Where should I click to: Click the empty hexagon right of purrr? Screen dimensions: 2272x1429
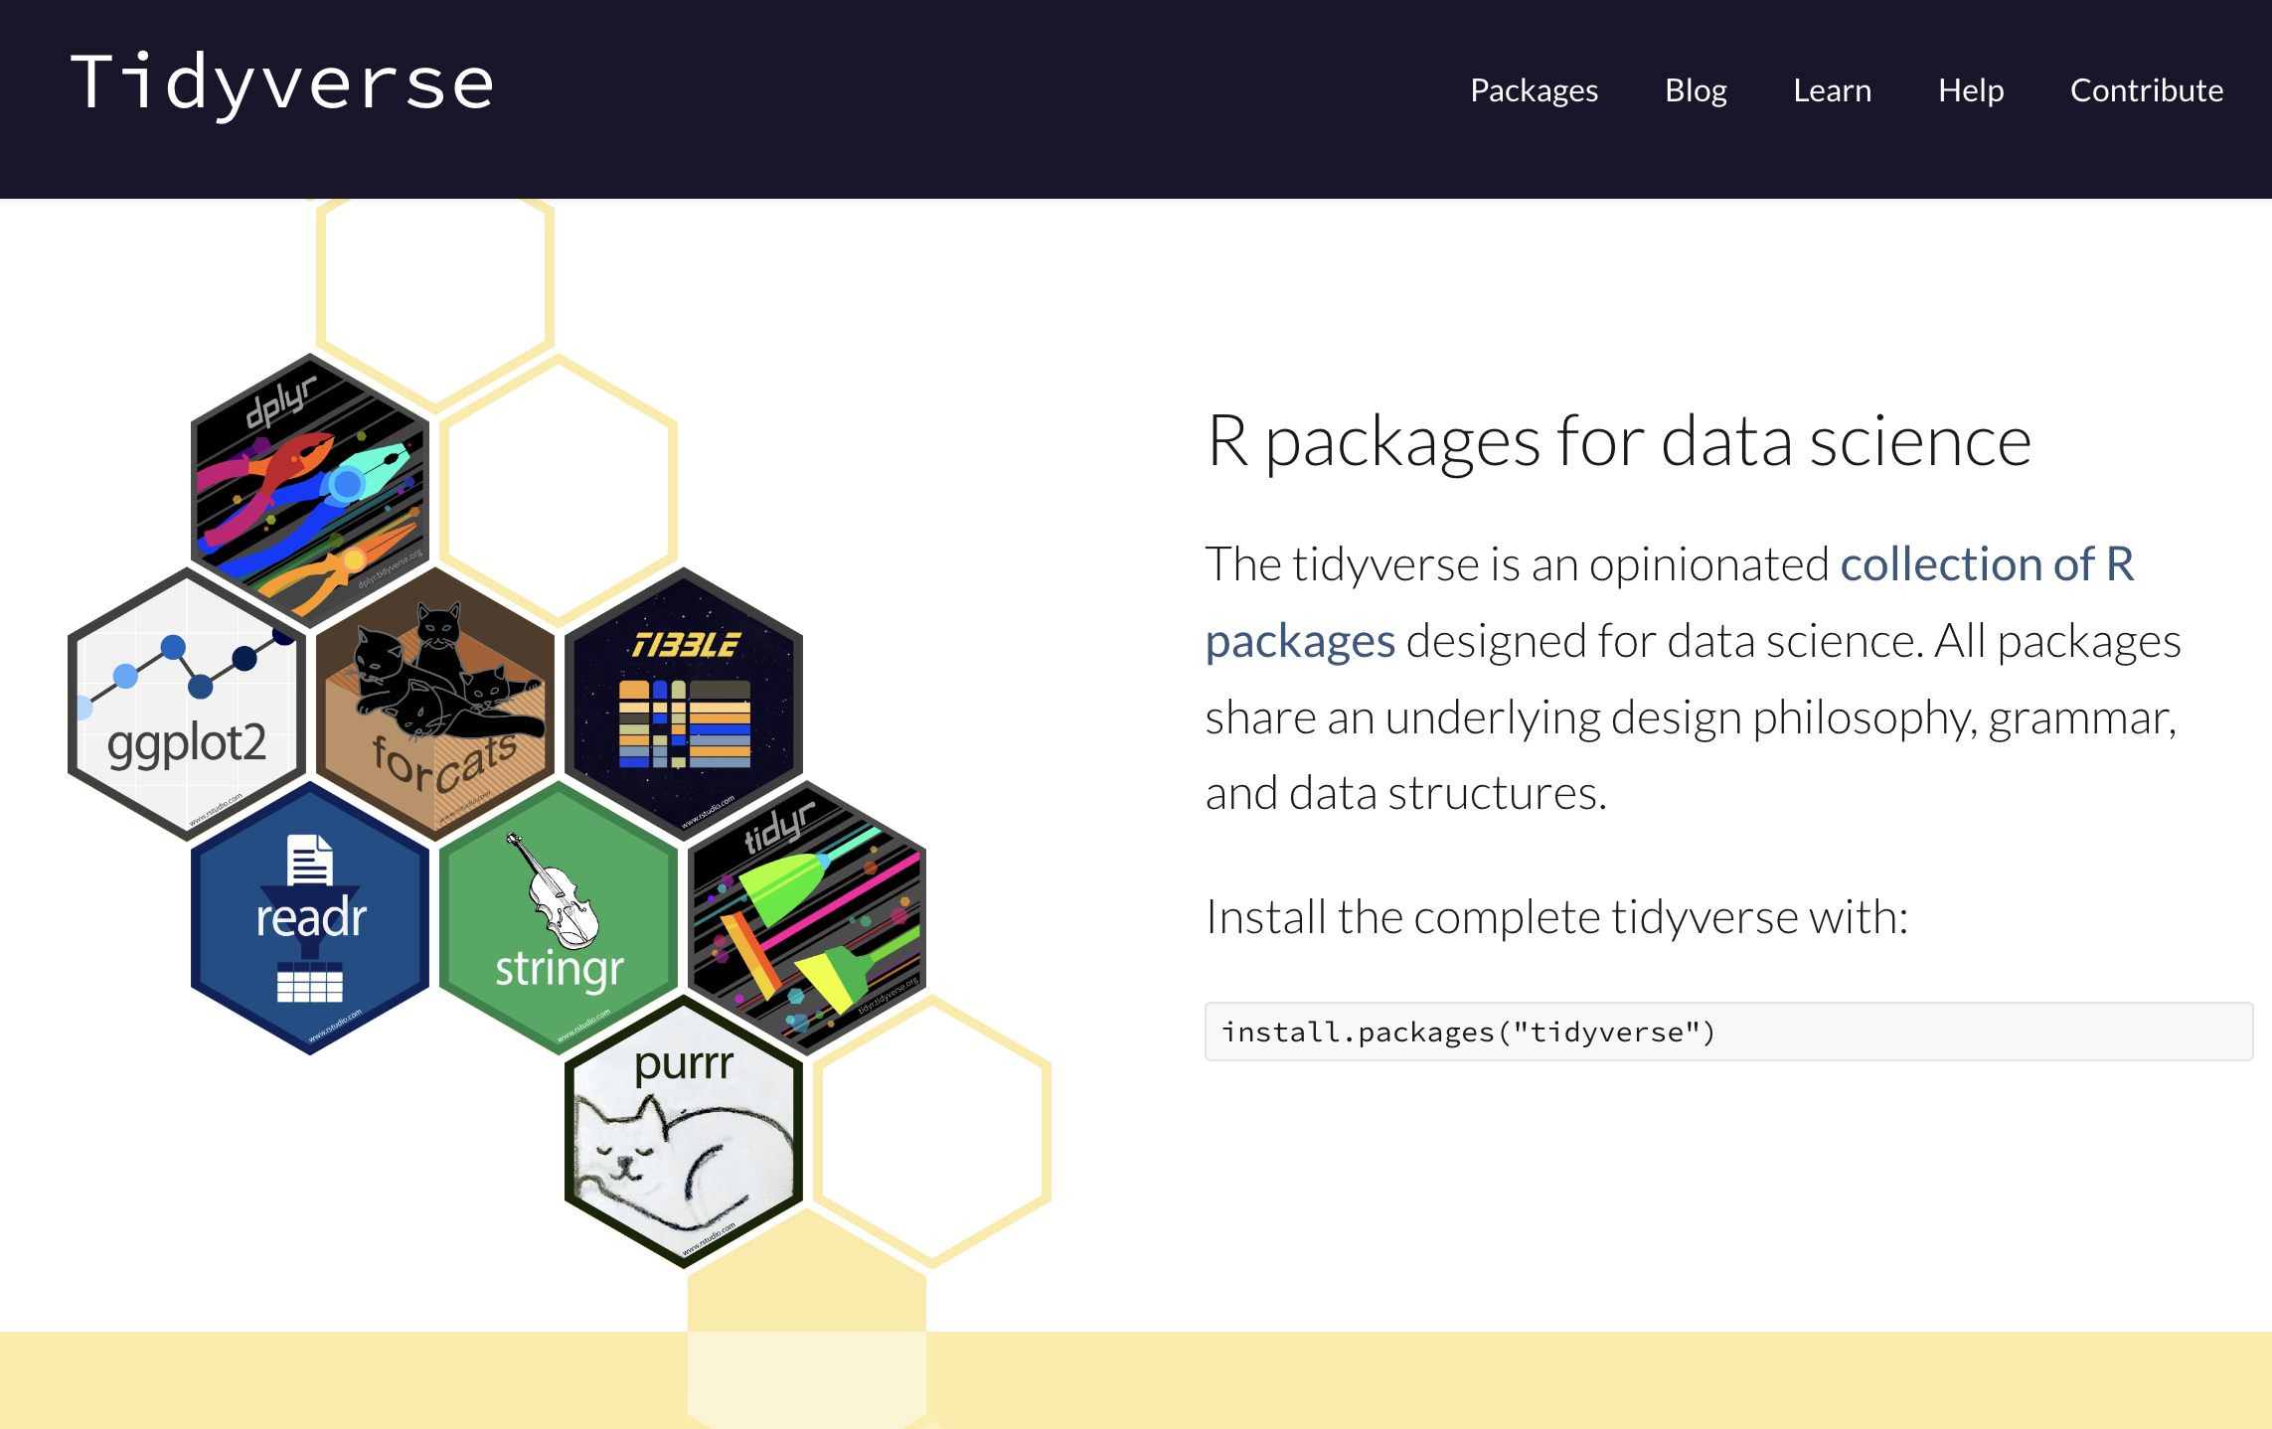tap(931, 1131)
